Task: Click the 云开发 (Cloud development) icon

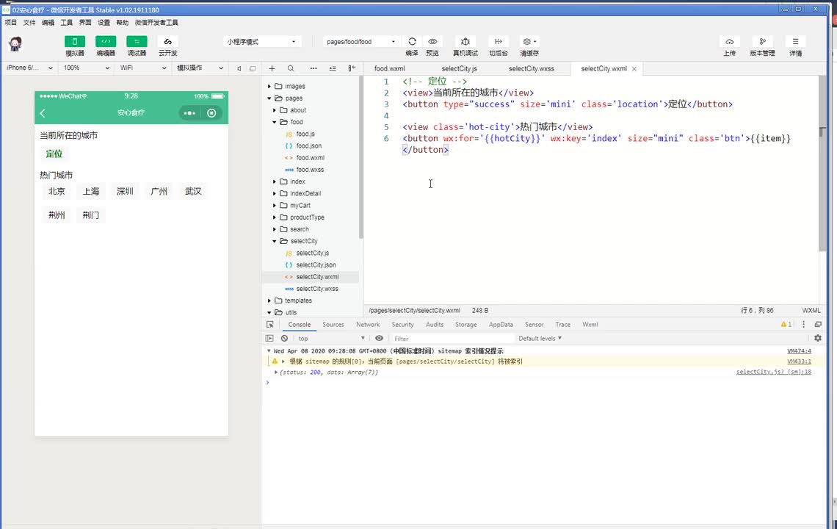Action: click(167, 42)
